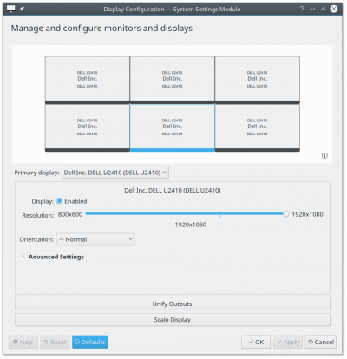Click the question mark help icon in title bar
Screen dimensions: 347x359
tap(302, 9)
